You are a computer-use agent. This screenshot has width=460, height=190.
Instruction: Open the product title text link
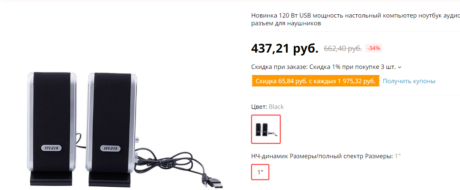(x=356, y=20)
